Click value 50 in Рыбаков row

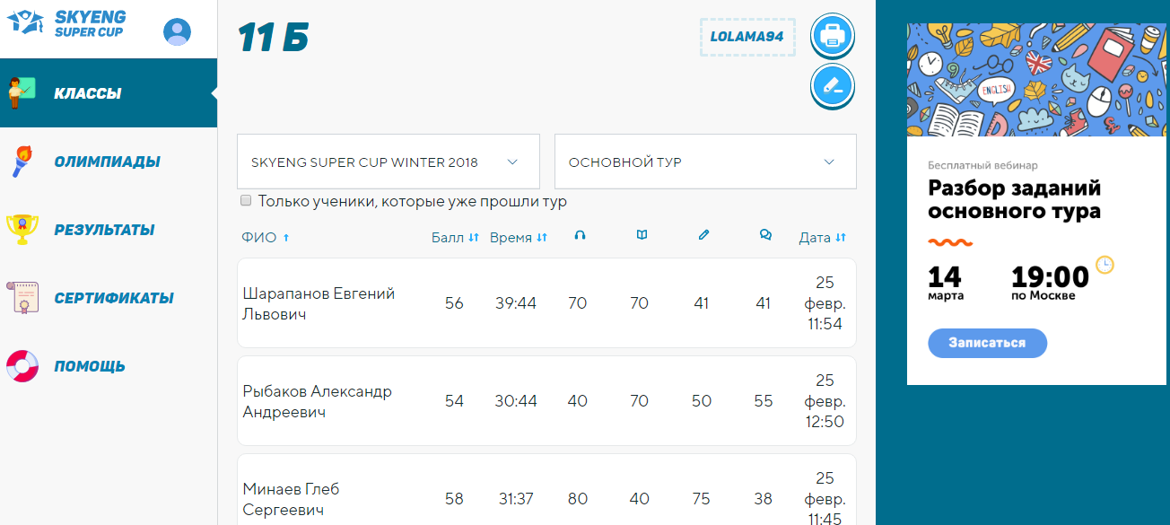(x=702, y=401)
